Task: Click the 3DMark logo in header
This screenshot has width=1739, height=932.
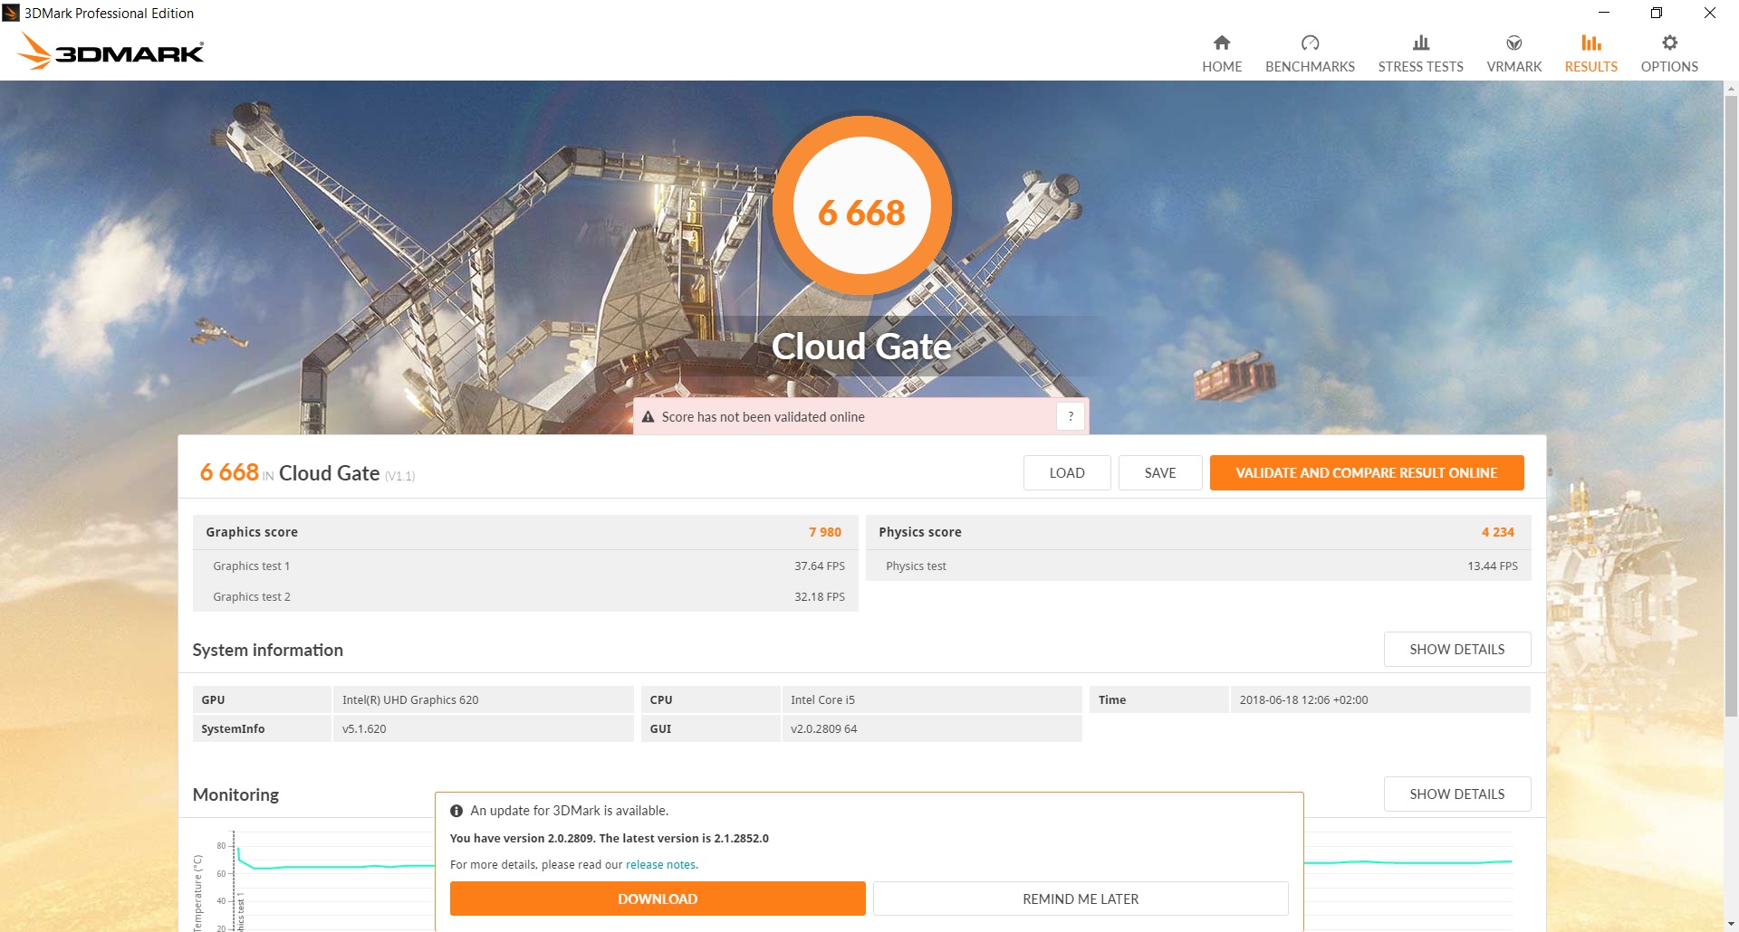Action: pyautogui.click(x=110, y=51)
